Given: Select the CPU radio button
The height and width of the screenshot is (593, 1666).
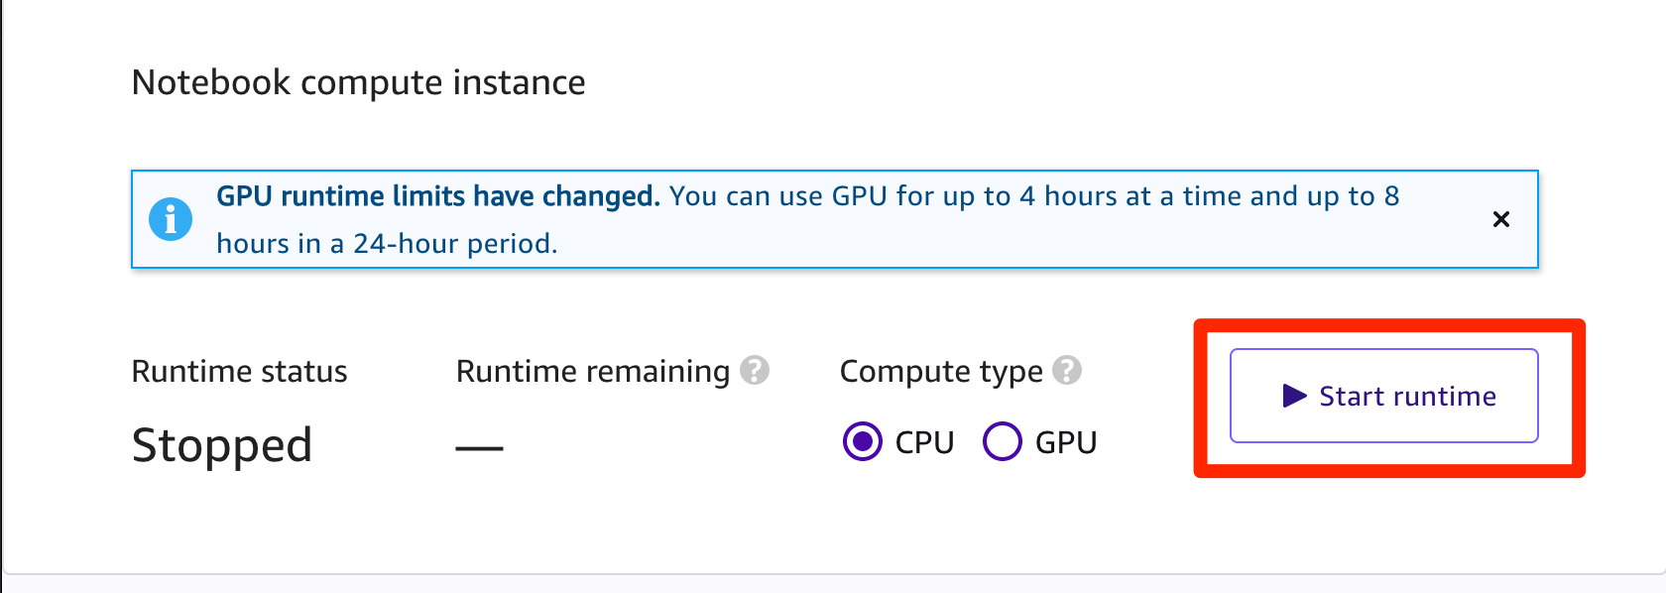Looking at the screenshot, I should tap(863, 441).
